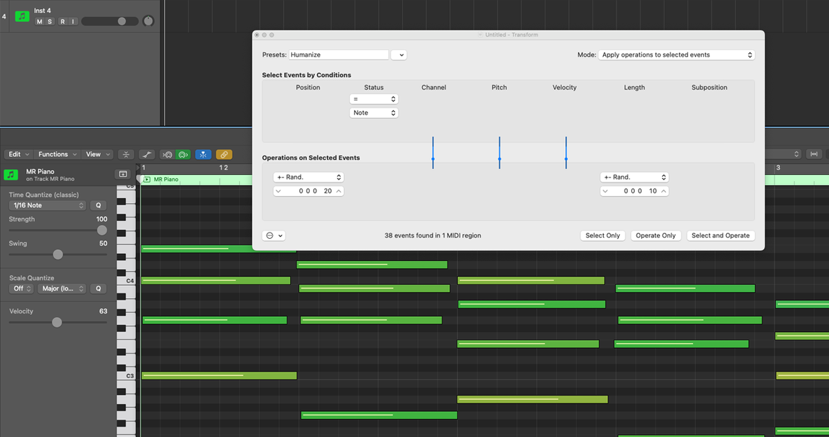Image resolution: width=829 pixels, height=437 pixels.
Task: Toggle the MIDI In button
Action: pos(167,155)
